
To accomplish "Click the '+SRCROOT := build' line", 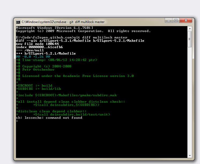I will [34, 86].
